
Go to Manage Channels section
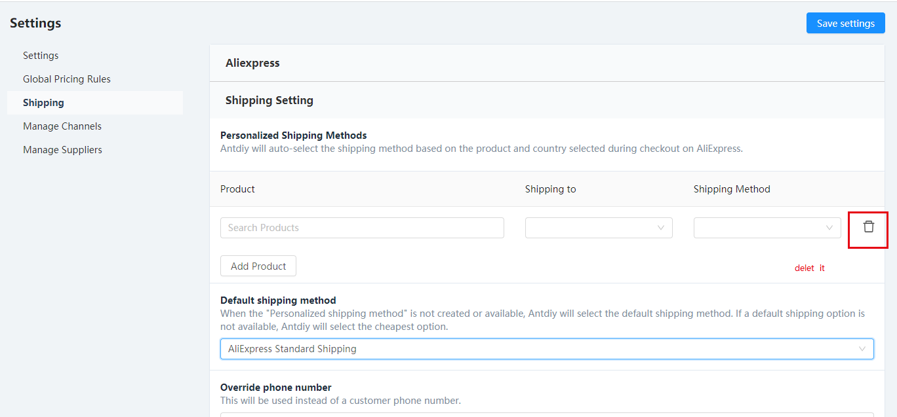point(62,126)
